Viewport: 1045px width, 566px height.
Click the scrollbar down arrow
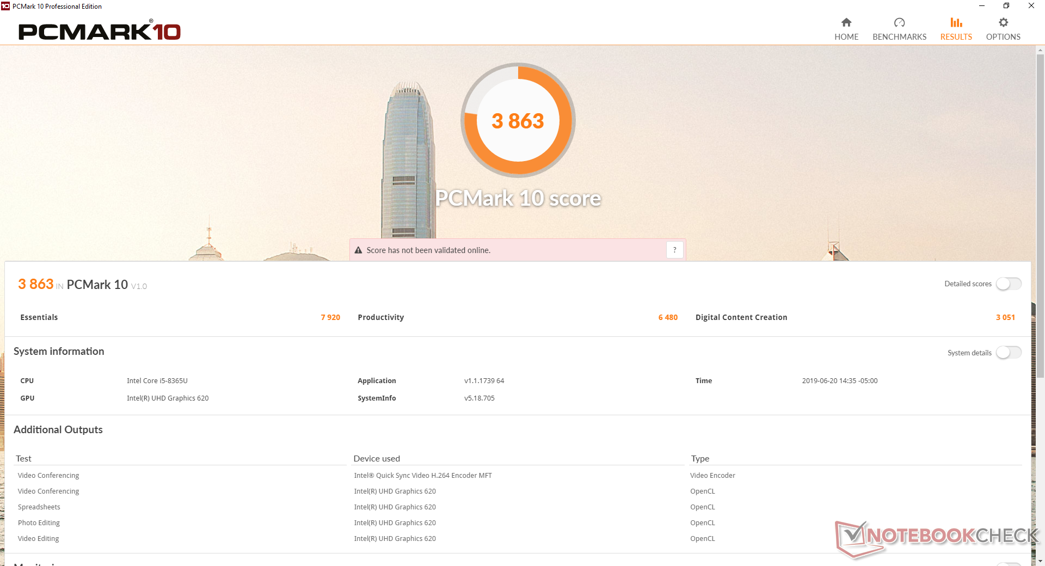pyautogui.click(x=1040, y=561)
